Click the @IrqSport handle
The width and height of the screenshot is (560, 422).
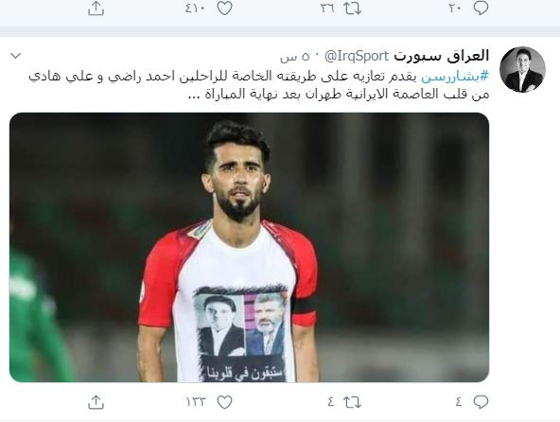pyautogui.click(x=356, y=56)
